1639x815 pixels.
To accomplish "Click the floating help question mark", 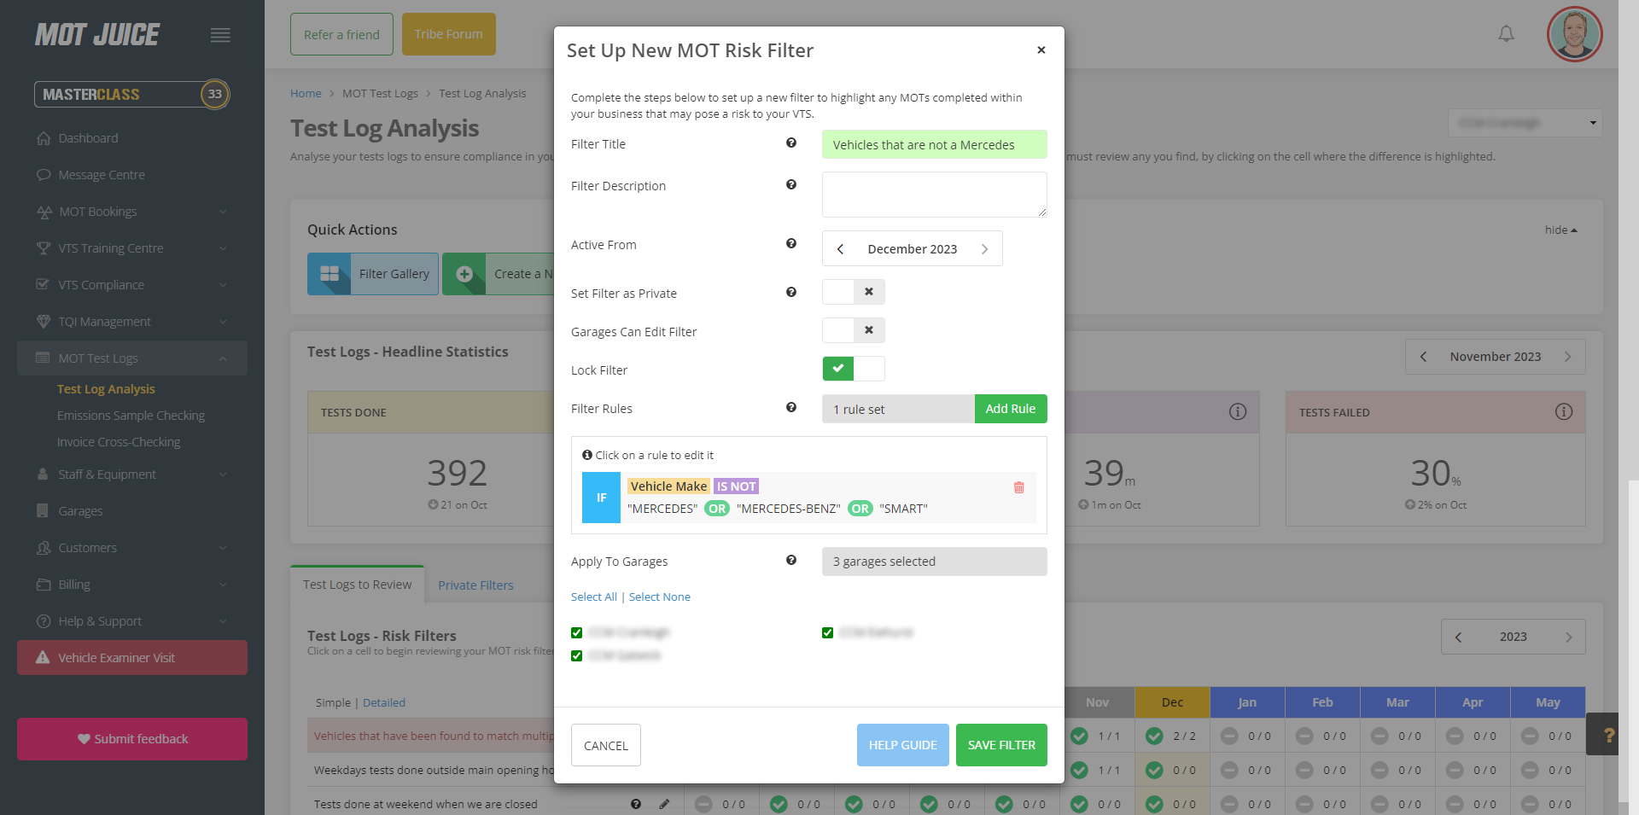I will [x=1611, y=735].
